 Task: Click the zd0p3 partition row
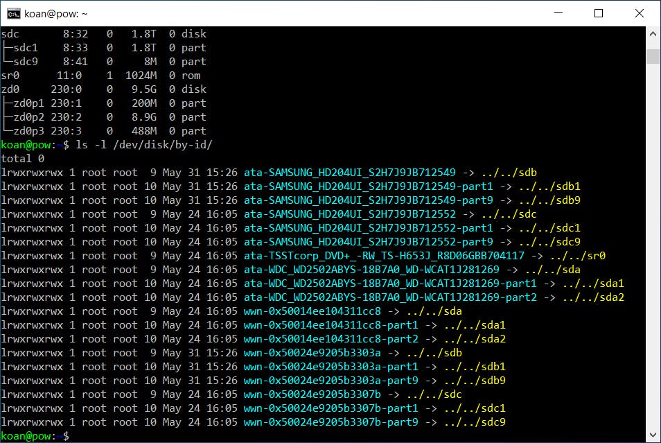(104, 131)
